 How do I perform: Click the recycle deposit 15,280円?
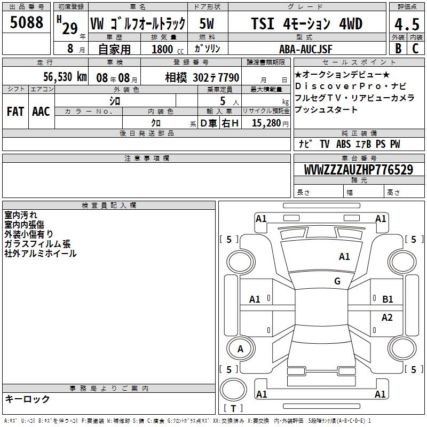(270, 123)
